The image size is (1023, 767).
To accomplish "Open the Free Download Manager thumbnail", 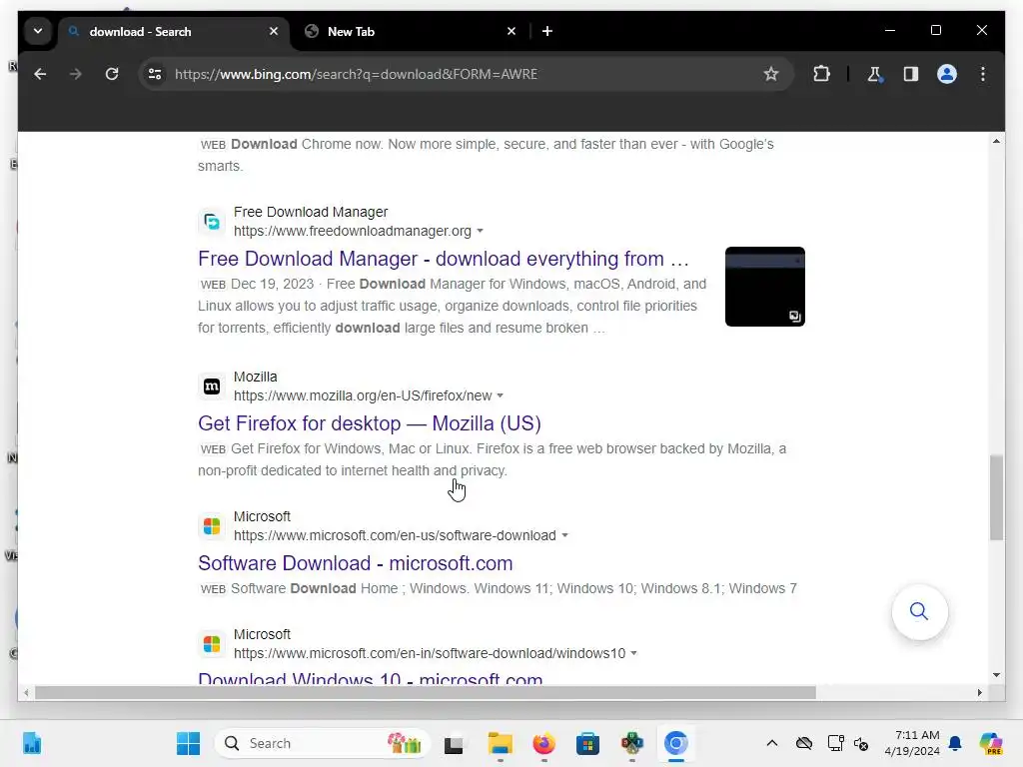I will (764, 287).
